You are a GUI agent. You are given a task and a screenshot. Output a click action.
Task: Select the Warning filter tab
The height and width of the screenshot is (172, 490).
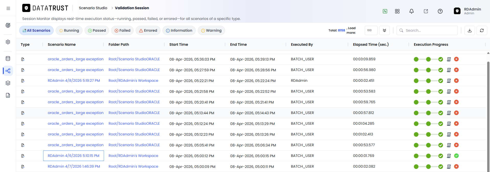211,30
